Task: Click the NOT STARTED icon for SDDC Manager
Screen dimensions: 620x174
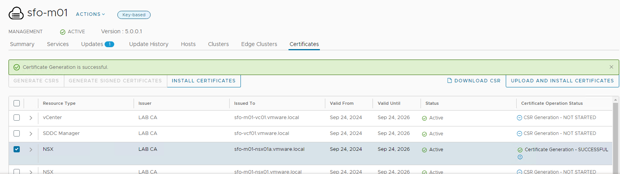Action: (x=519, y=134)
